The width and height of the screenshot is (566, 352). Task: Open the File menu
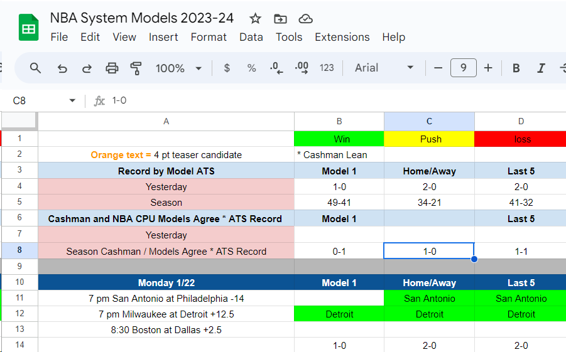[59, 37]
